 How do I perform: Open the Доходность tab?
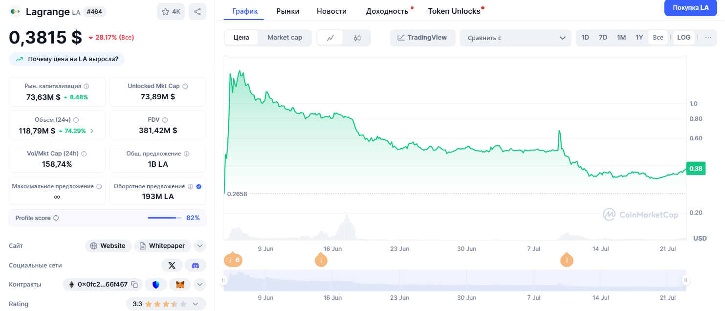[387, 11]
